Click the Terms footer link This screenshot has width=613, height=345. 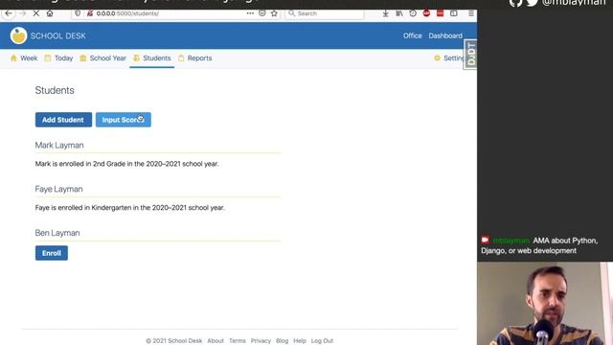click(x=238, y=341)
